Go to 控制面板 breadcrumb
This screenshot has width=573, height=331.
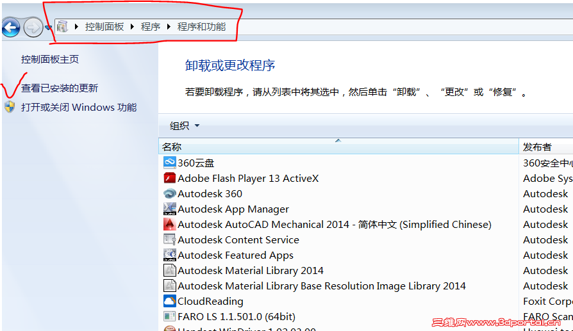pos(104,27)
